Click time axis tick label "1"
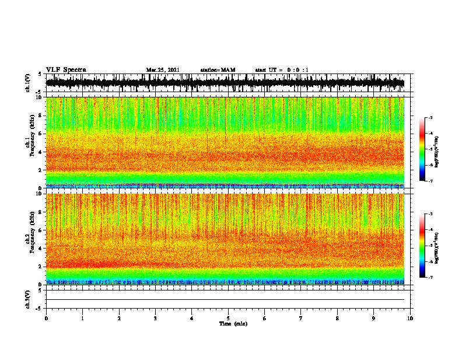Viewport: 462px width, 357px height. (82, 318)
